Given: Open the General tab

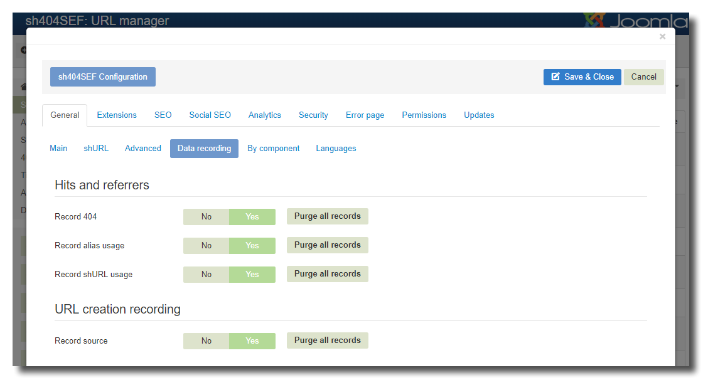Looking at the screenshot, I should click(65, 115).
